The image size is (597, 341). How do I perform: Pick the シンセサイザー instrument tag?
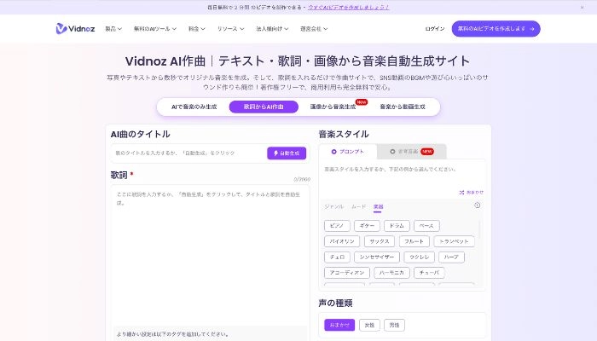(x=377, y=257)
